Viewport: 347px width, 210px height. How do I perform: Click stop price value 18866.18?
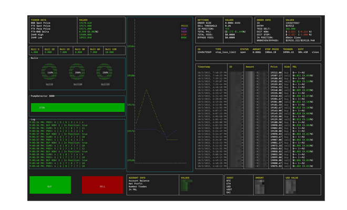271,52
